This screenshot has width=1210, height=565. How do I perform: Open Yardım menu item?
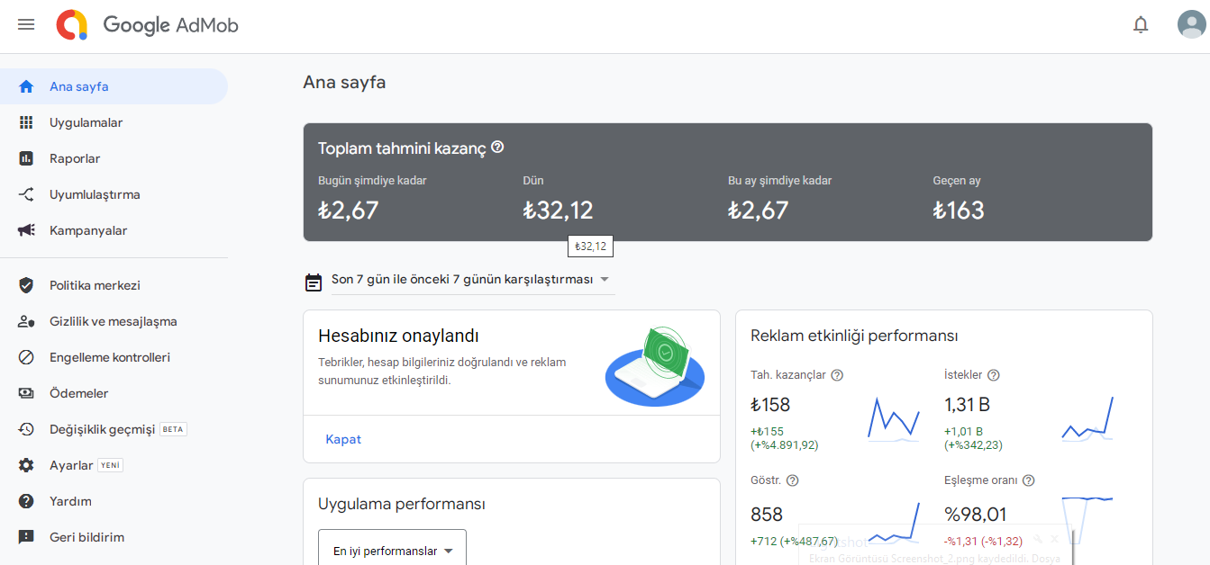[114, 501]
